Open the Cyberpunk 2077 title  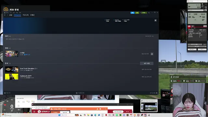26,76
